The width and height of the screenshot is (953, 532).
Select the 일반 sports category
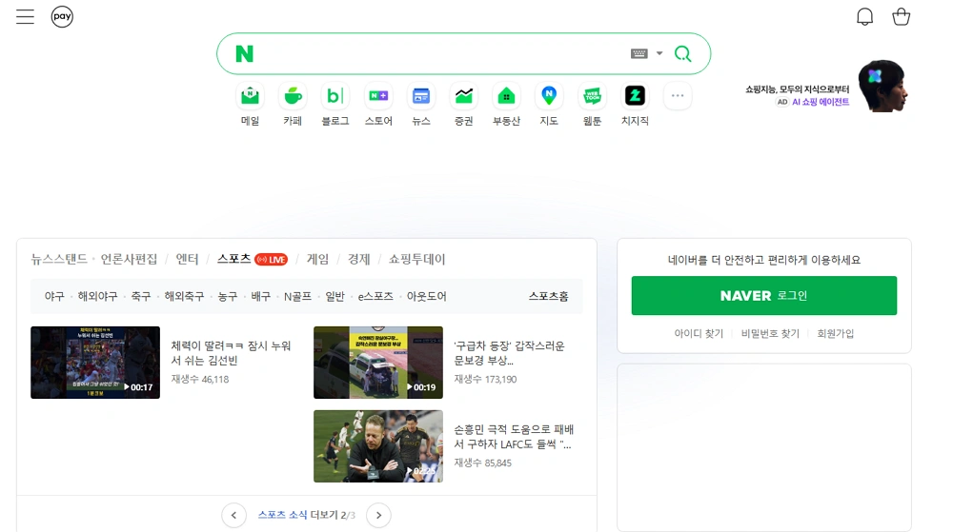point(335,296)
